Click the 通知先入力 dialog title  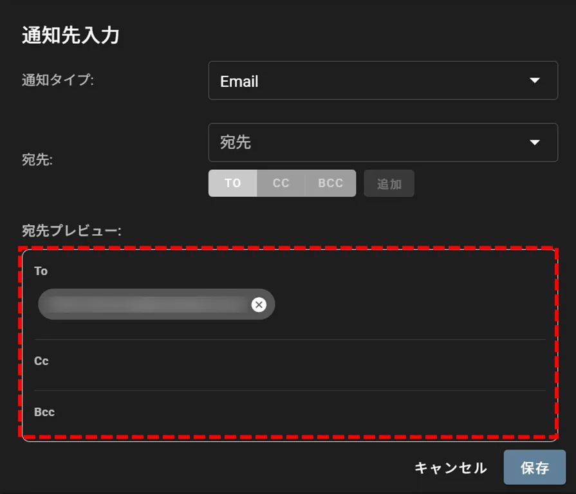[71, 35]
